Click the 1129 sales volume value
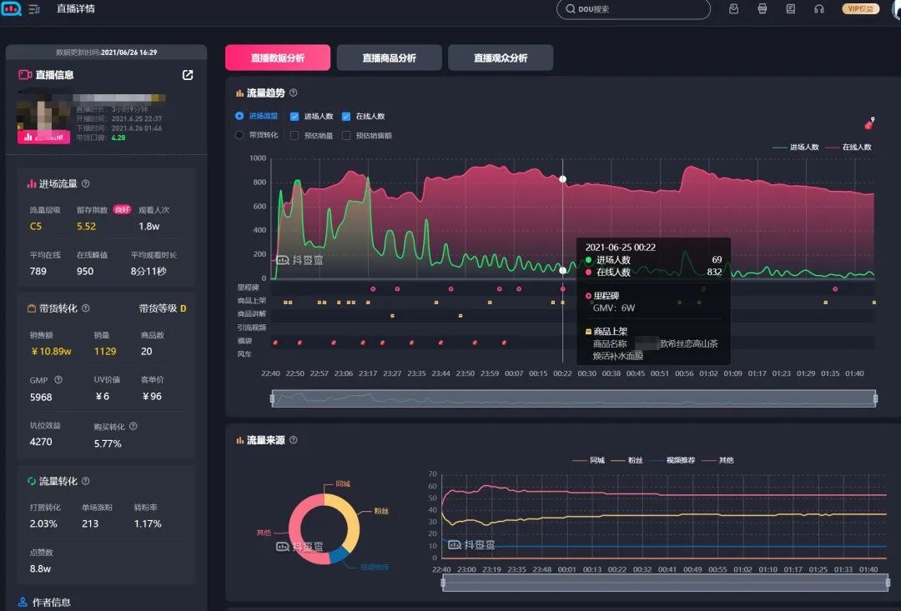Image resolution: width=901 pixels, height=611 pixels. [105, 351]
